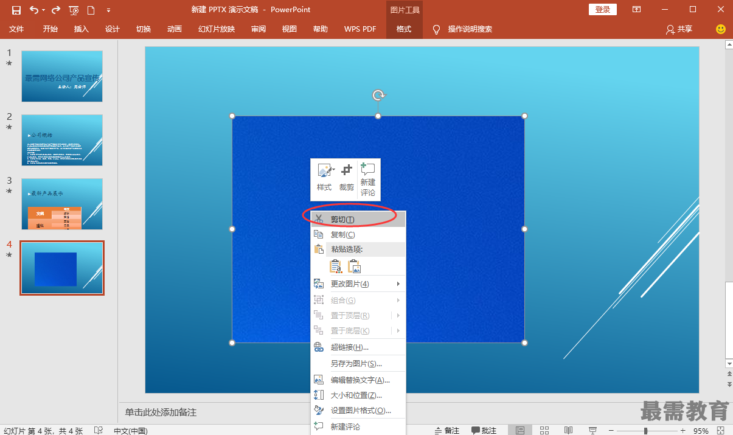This screenshot has height=435, width=733.
Task: Choose 复制(C) from context menu
Action: pos(358,234)
